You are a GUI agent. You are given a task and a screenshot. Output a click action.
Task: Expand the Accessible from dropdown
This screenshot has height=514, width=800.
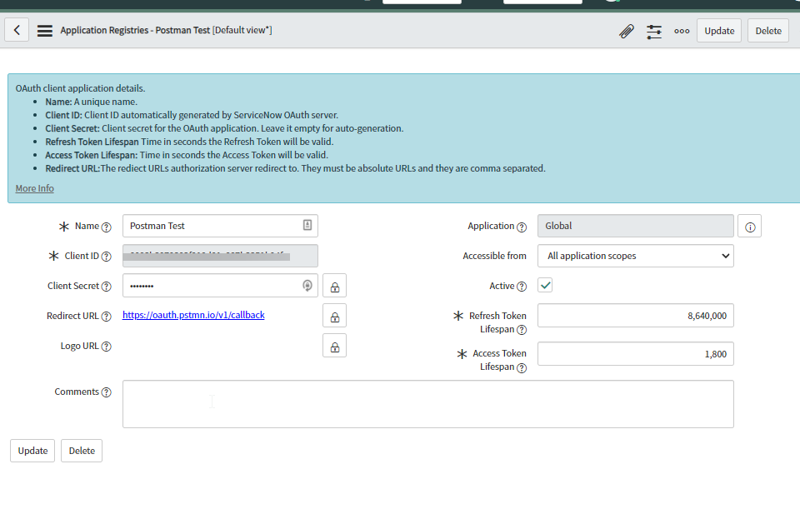635,256
